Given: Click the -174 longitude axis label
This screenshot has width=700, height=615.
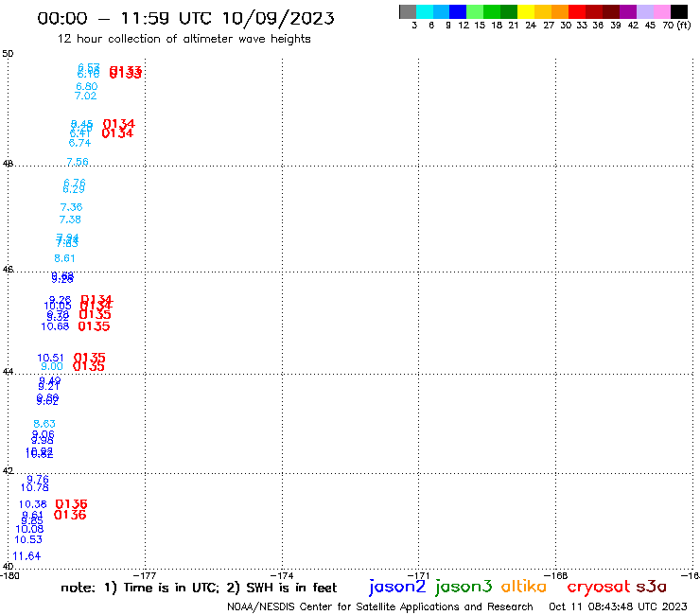Looking at the screenshot, I should coord(282,575).
